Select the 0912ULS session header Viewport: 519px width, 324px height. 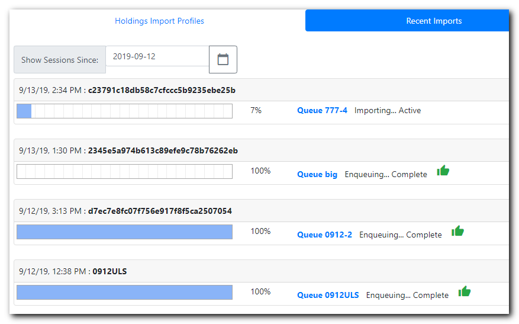click(x=262, y=271)
